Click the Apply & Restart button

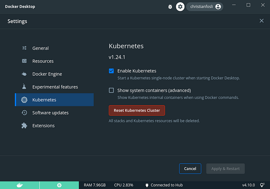[225, 169]
